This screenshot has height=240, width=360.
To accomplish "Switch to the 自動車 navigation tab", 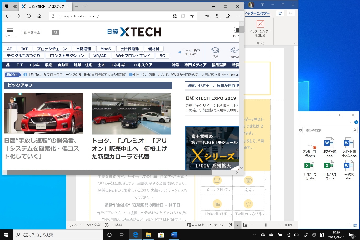I will point(63,65).
